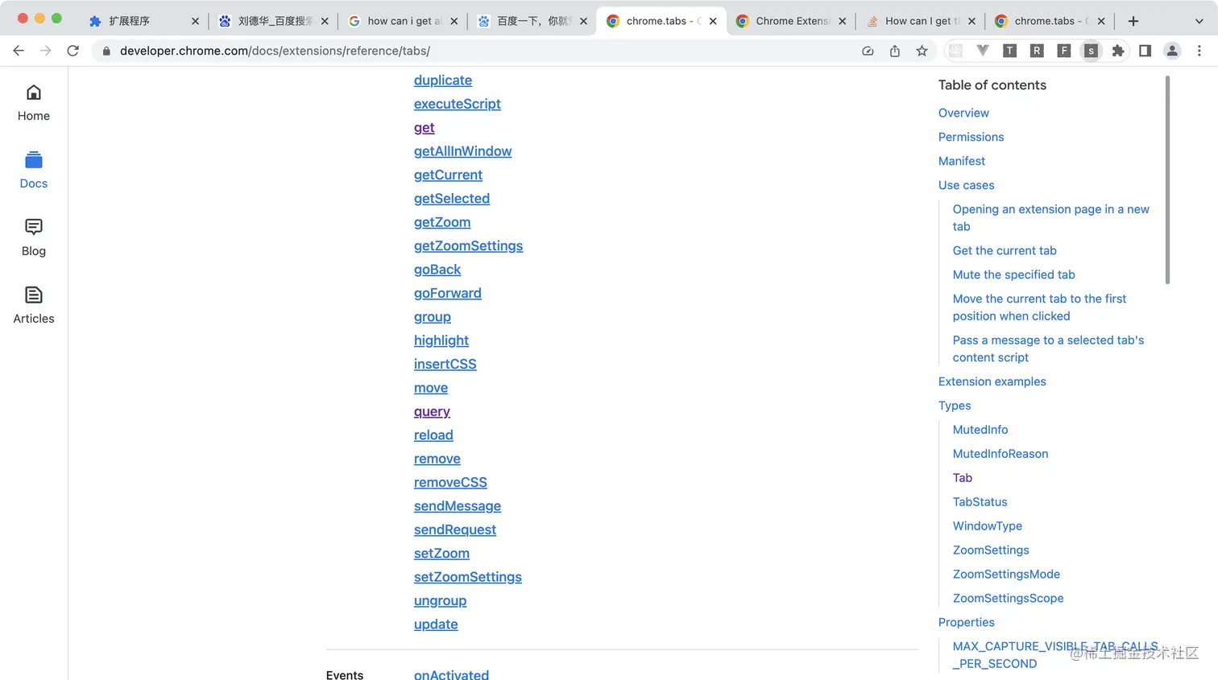The image size is (1218, 680).
Task: Open the Vue devtools extension icon
Action: point(983,50)
